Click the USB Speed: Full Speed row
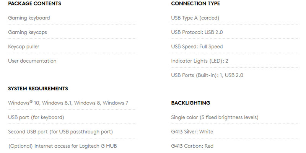This screenshot has height=153, width=306. pos(197,47)
